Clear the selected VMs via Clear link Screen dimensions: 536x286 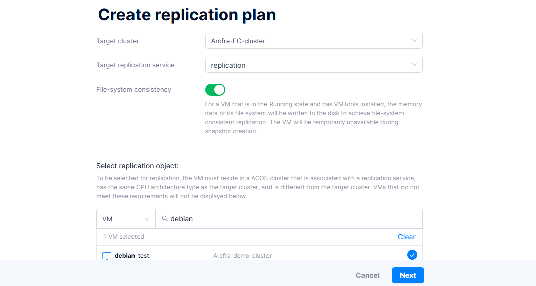click(x=406, y=237)
